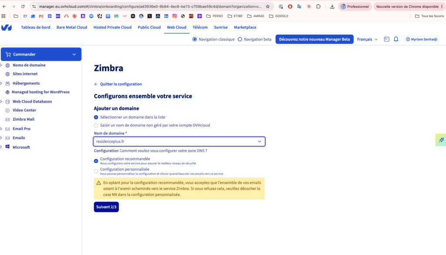Click the OVHcloud logo

pyautogui.click(x=7, y=27)
